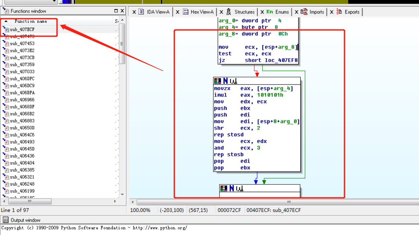Screen dimensions: 419x235
Task: Select function sub_4073CB
Action: [22, 58]
